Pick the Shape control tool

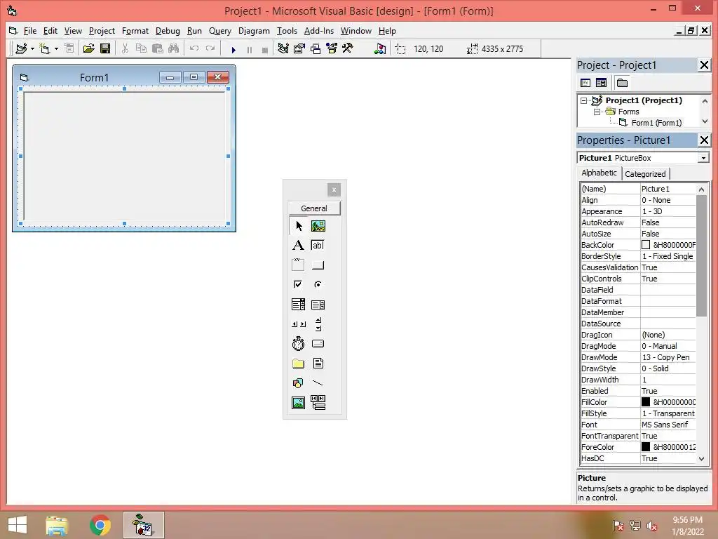click(299, 382)
